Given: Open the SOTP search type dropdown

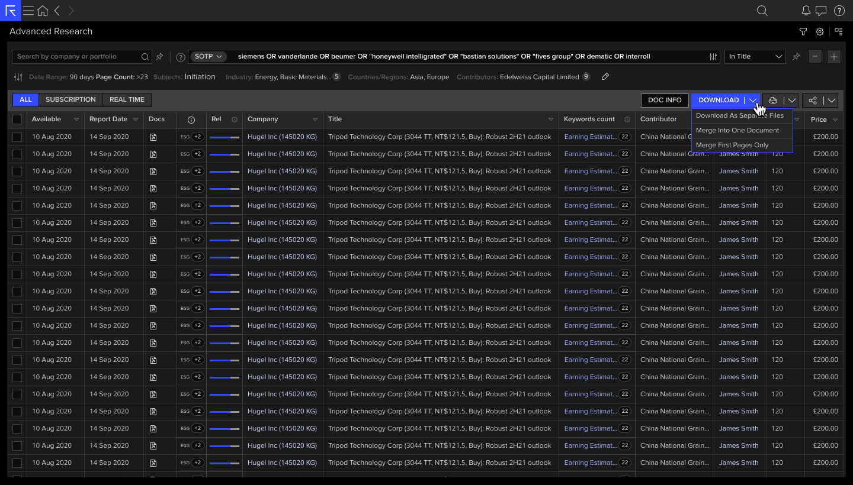Looking at the screenshot, I should (209, 57).
